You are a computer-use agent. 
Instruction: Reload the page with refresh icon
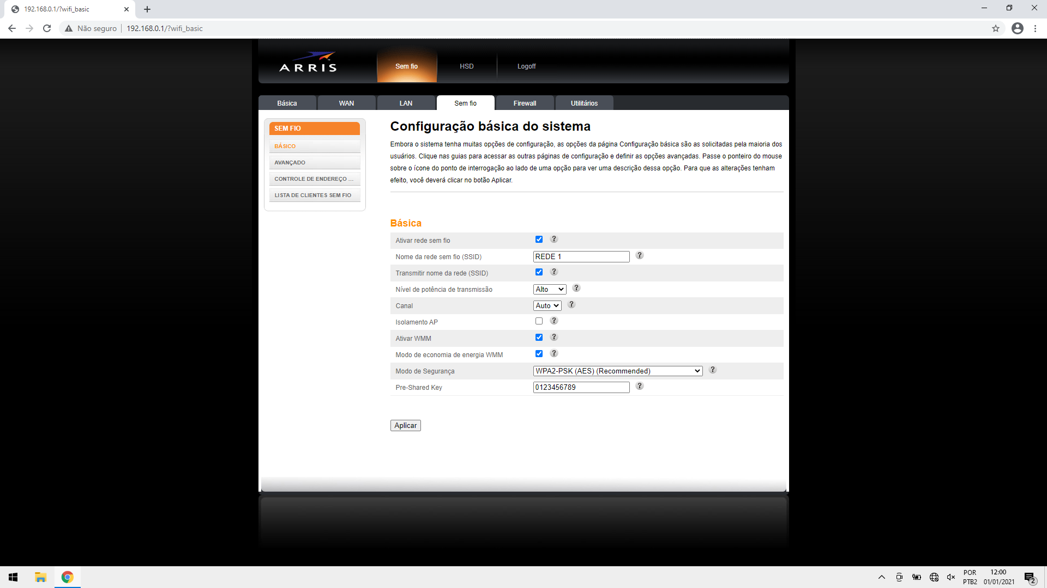point(47,28)
